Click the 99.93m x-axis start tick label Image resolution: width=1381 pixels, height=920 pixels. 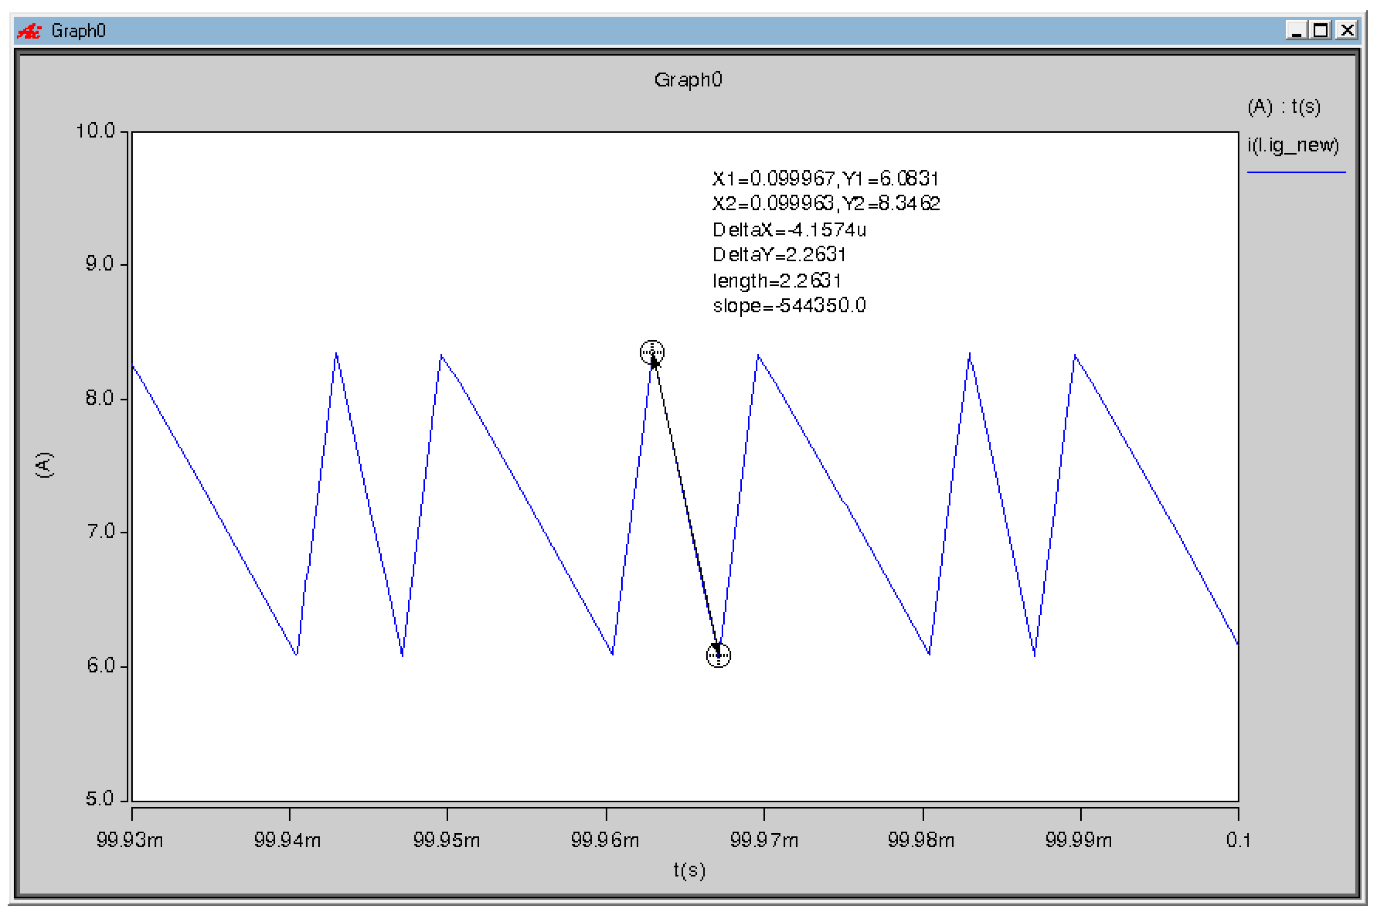[130, 840]
